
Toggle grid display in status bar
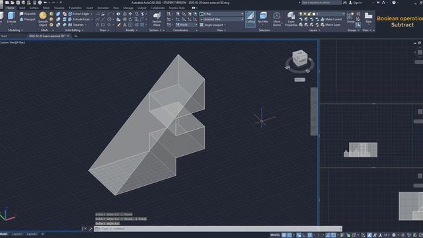(284, 235)
